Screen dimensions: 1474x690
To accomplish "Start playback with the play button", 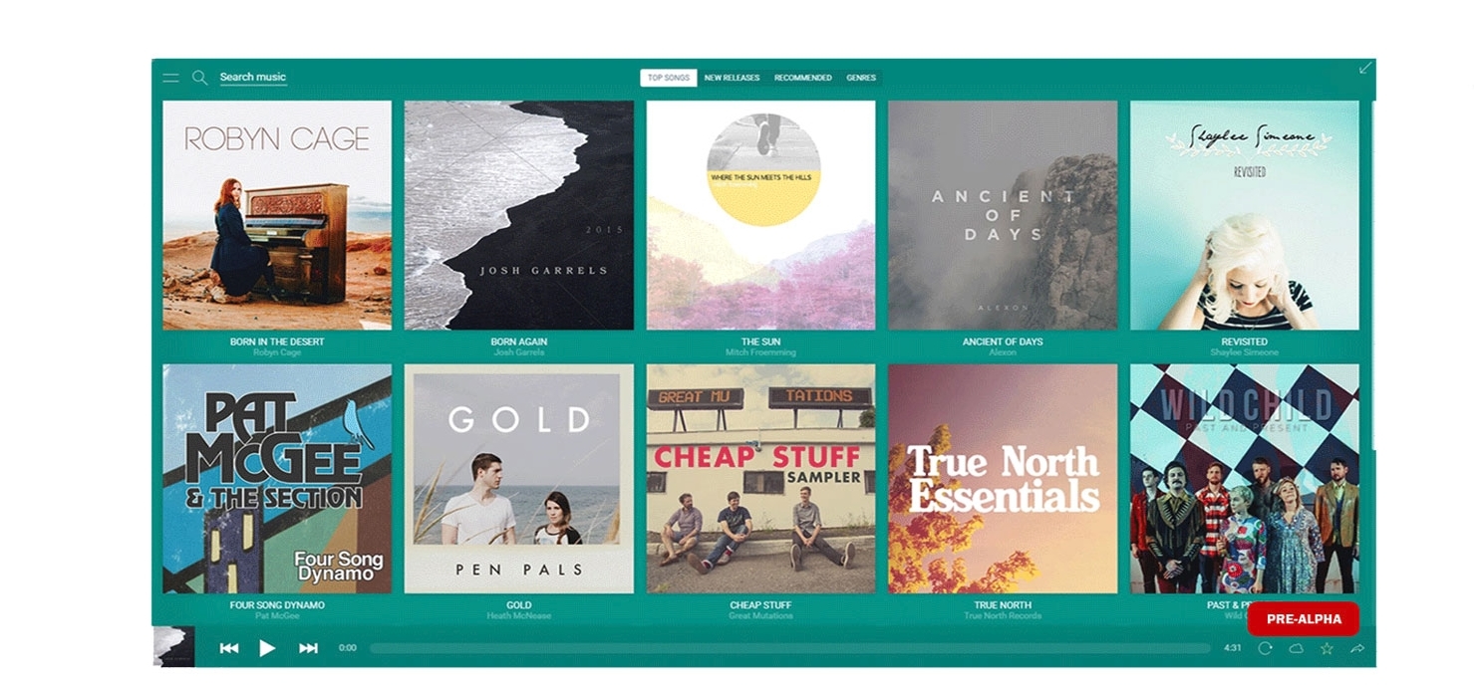I will (x=267, y=648).
